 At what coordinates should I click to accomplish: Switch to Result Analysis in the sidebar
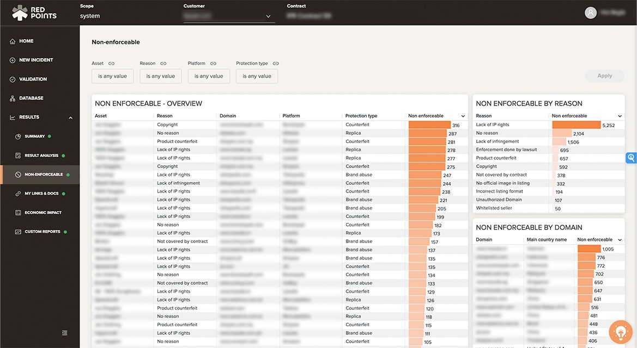coord(18,156)
